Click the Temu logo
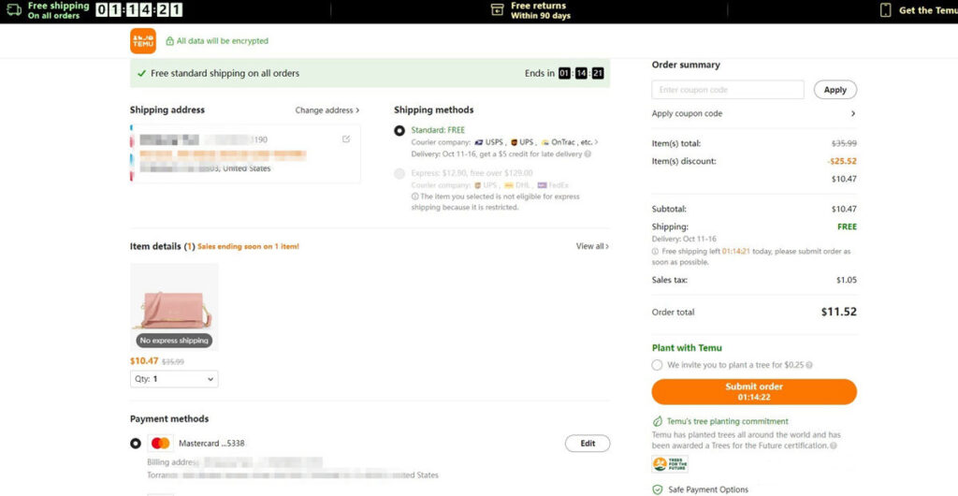958x496 pixels. (143, 41)
